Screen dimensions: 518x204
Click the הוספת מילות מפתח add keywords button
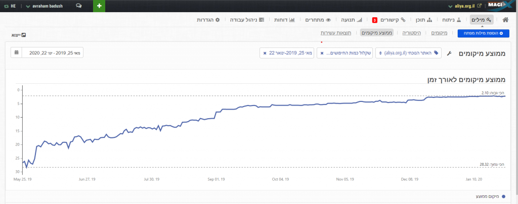[483, 33]
